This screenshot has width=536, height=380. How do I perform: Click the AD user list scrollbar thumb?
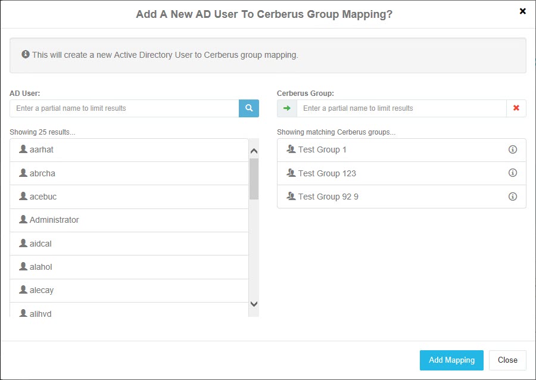click(254, 178)
